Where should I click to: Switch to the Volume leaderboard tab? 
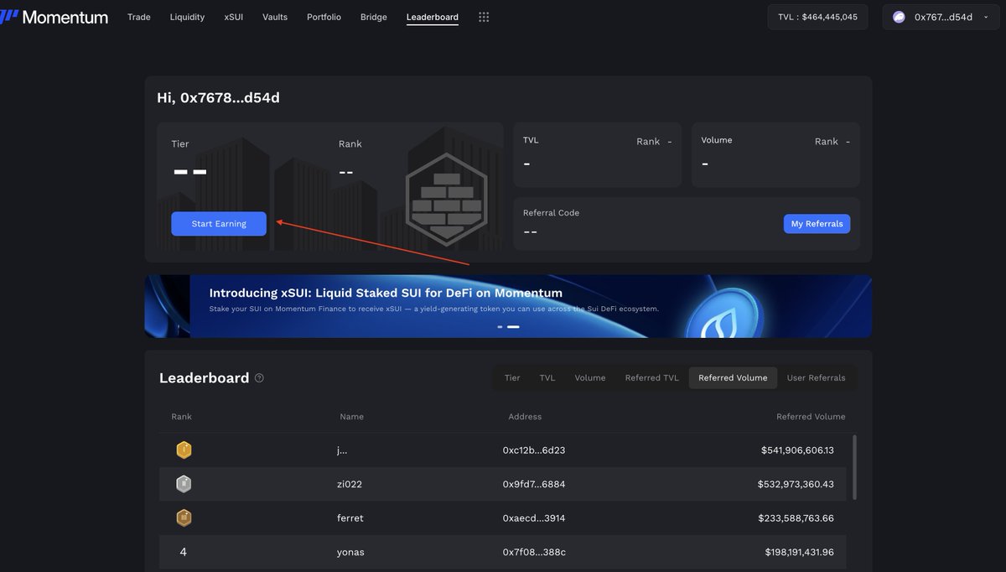(590, 377)
